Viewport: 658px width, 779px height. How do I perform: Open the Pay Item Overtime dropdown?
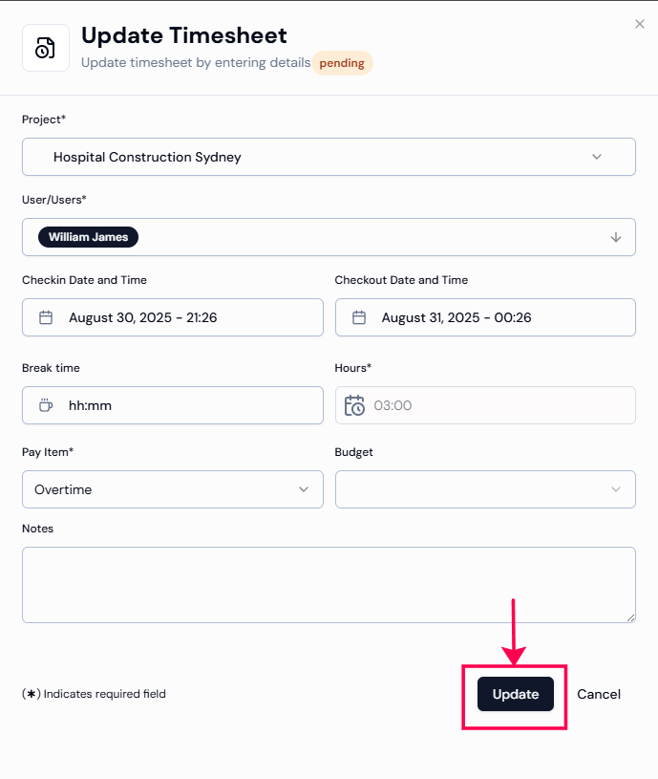(172, 489)
